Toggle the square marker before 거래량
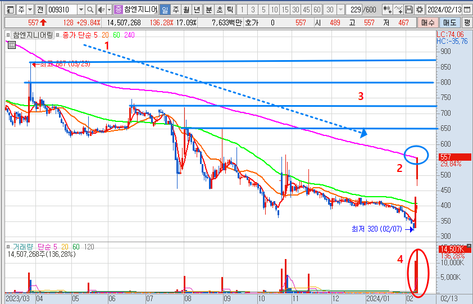The width and height of the screenshot is (473, 304). 8,247
